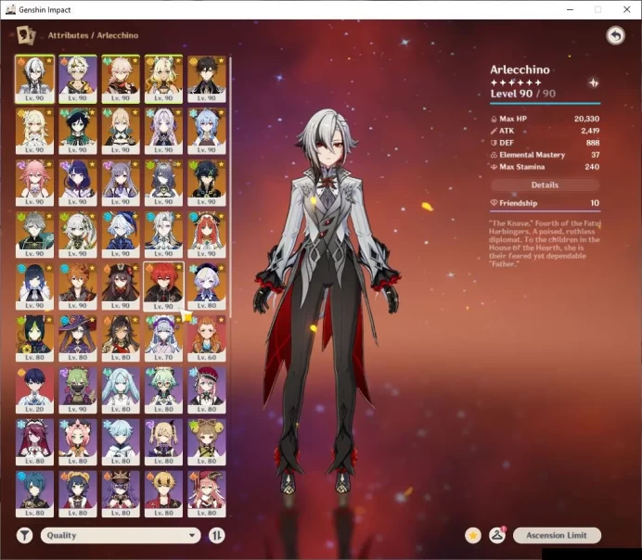
Task: Select the Chongyun character portrait
Action: tap(121, 442)
